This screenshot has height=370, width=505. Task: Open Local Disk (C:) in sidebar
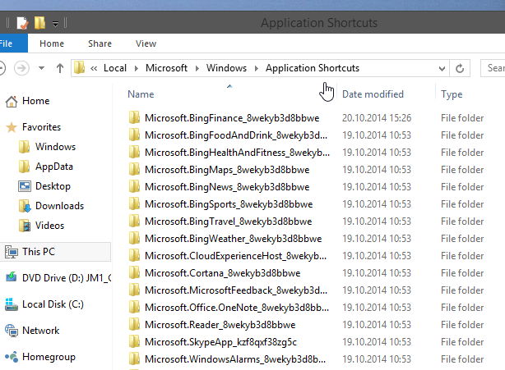[x=53, y=304]
